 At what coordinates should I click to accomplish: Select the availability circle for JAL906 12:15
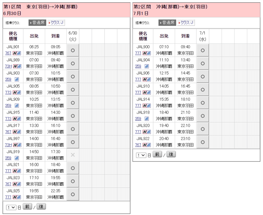[202, 76]
